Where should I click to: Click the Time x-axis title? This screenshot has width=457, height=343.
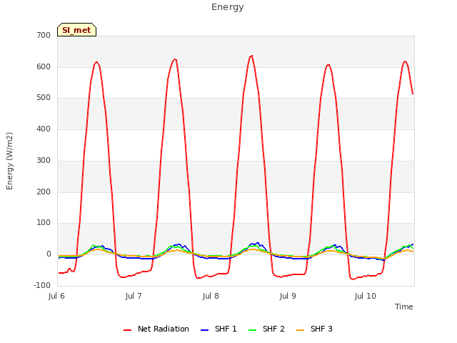tap(404, 307)
